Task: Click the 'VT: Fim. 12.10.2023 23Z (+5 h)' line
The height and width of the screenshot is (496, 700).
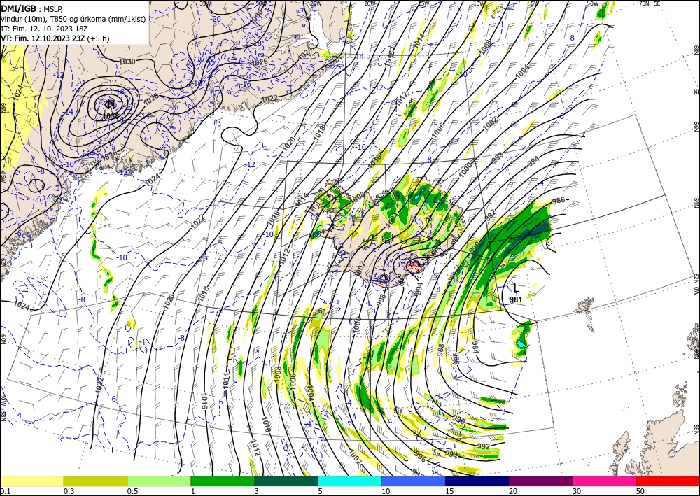Action: click(x=55, y=38)
